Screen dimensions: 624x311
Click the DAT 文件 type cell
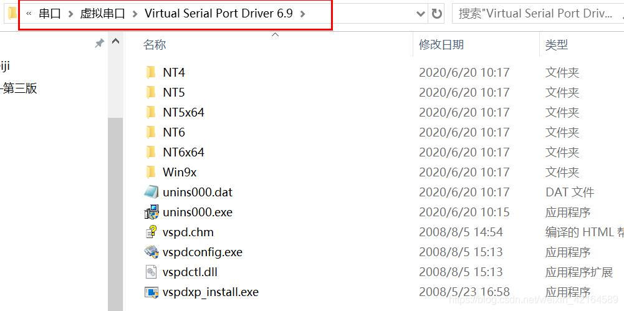(570, 192)
